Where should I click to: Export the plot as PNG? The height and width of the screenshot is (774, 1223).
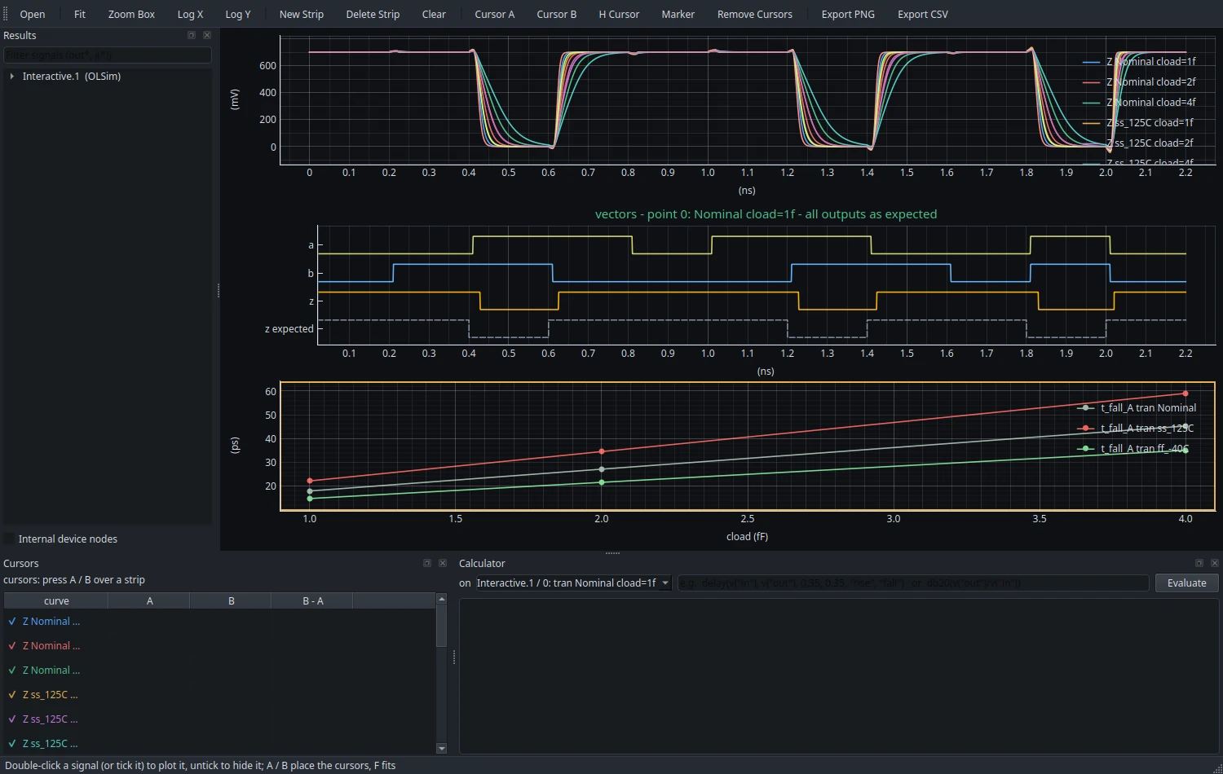848,14
